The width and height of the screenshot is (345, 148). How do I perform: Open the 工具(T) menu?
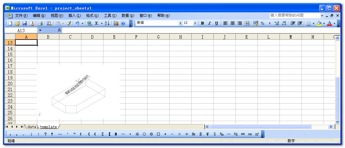point(110,16)
